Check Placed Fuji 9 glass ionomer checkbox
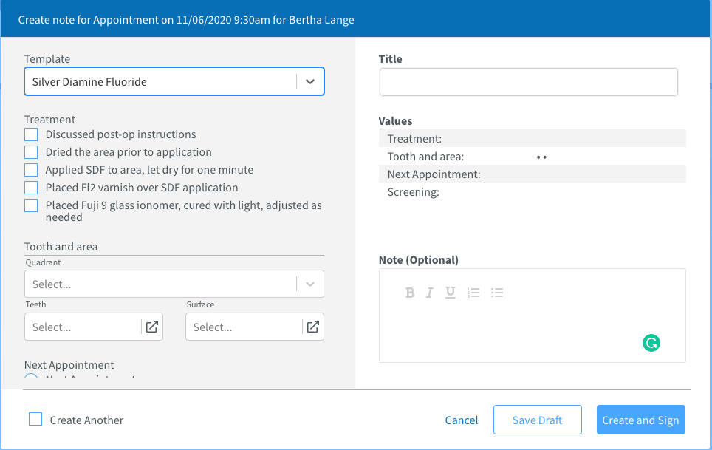712x450 pixels. [31, 205]
